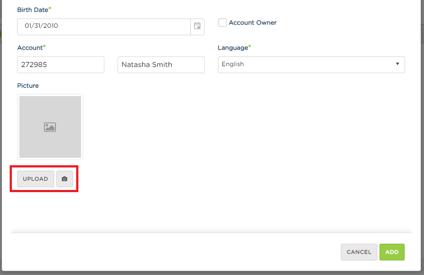This screenshot has width=424, height=275.
Task: Click the picture placeholder thumbnail
Action: (50, 127)
